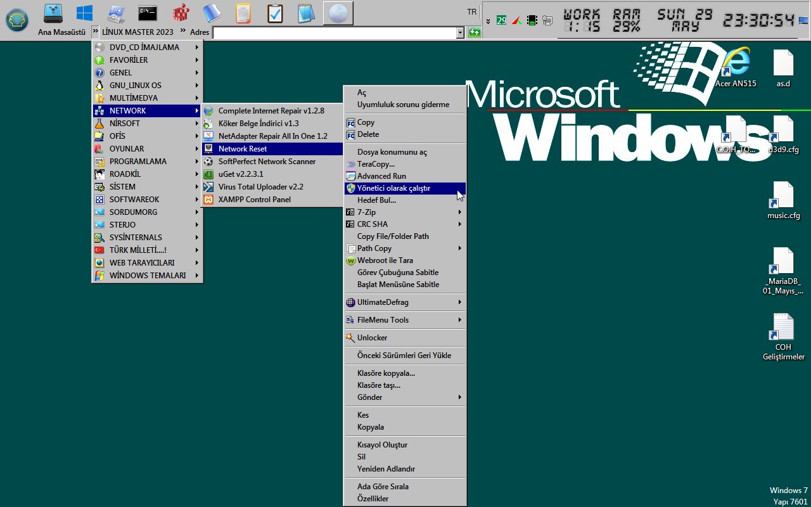This screenshot has width=811, height=507.
Task: Expand the UltimateDefrag submenu
Action: coord(405,302)
